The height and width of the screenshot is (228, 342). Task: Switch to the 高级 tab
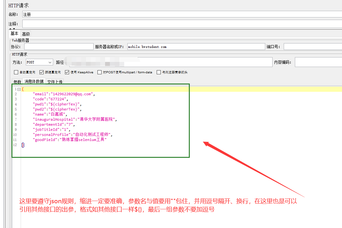[x=26, y=33]
